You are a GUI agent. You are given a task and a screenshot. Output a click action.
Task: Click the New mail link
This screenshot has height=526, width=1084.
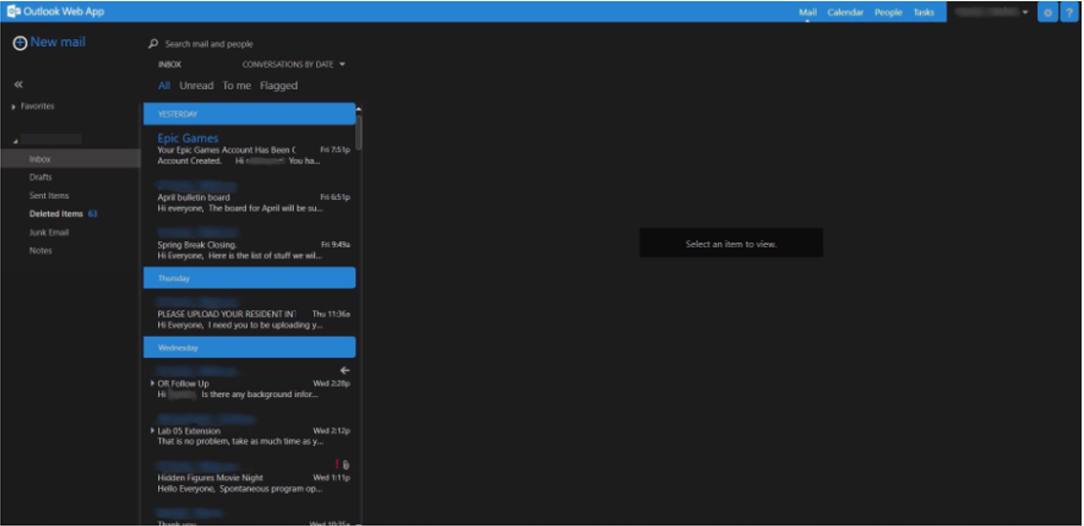(59, 42)
